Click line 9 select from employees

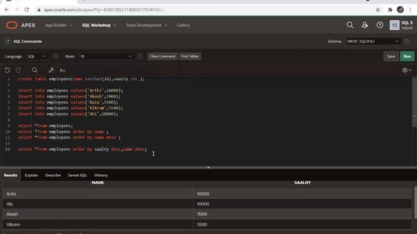tap(45, 125)
